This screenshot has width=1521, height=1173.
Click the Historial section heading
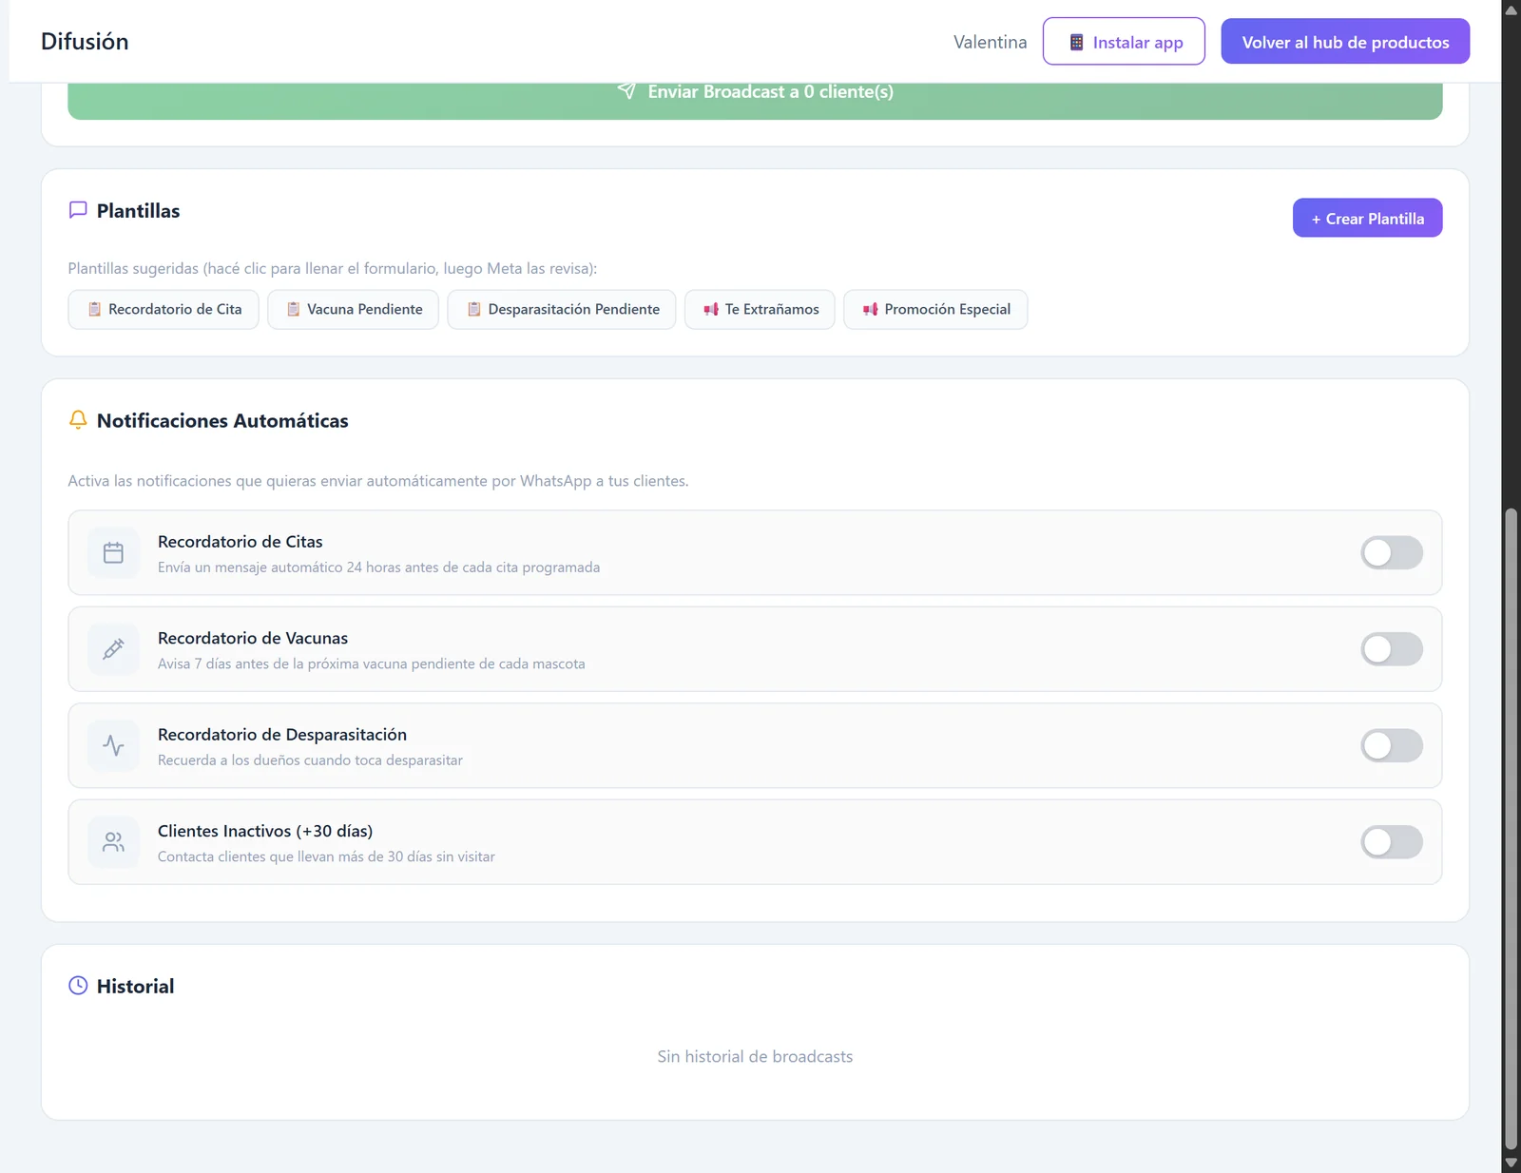pyautogui.click(x=135, y=986)
